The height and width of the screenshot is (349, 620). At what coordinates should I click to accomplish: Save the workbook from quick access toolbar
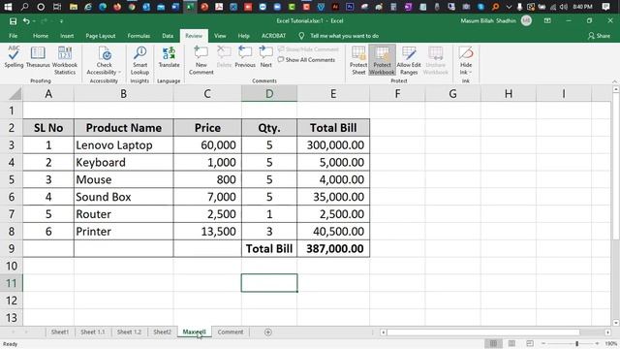13,21
